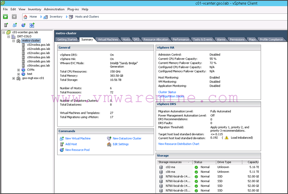This screenshot has height=194, width=288.
Task: Click the New Datastore Cluster link
Action: (127, 138)
